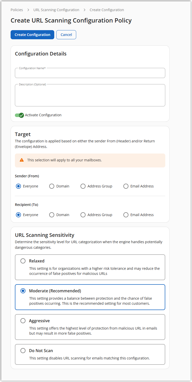Select Email Address under Recipient (To)
Viewport: 192px width, 382px height.
pyautogui.click(x=126, y=215)
